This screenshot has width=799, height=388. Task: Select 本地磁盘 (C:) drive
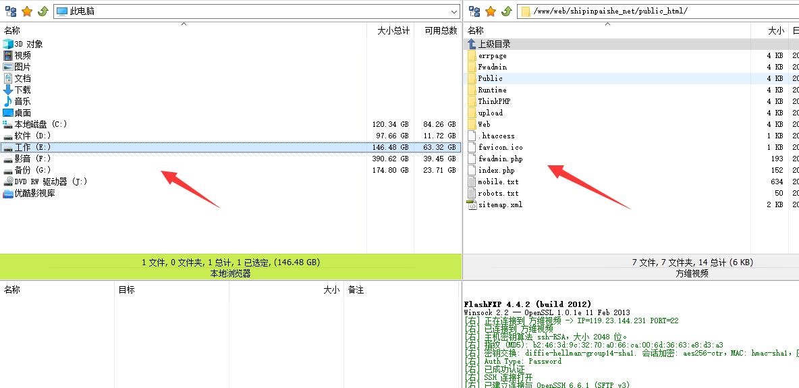pyautogui.click(x=40, y=124)
